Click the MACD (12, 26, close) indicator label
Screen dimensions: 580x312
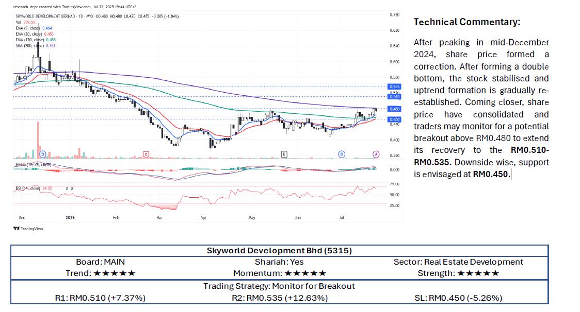tap(33, 165)
